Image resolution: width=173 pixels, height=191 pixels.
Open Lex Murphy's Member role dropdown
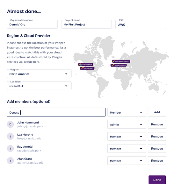coord(127,136)
